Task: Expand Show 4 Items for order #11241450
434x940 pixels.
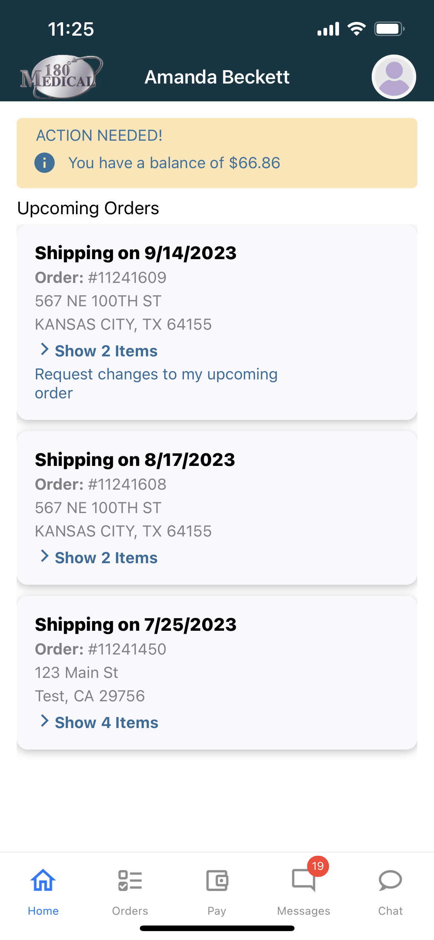Action: coord(99,722)
